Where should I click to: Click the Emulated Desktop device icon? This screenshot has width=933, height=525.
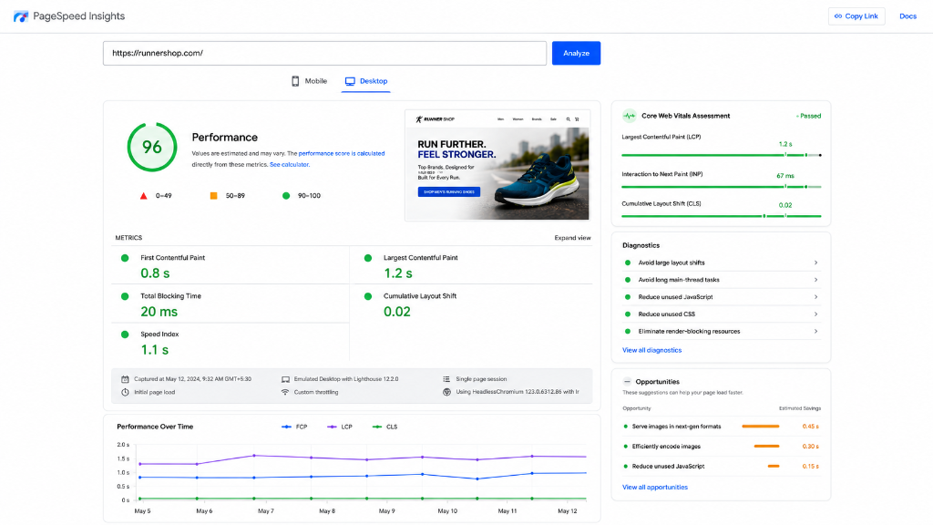(285, 379)
